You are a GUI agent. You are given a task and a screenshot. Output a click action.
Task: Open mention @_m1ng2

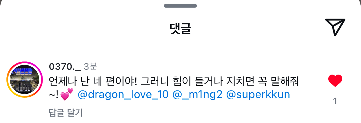(x=197, y=94)
